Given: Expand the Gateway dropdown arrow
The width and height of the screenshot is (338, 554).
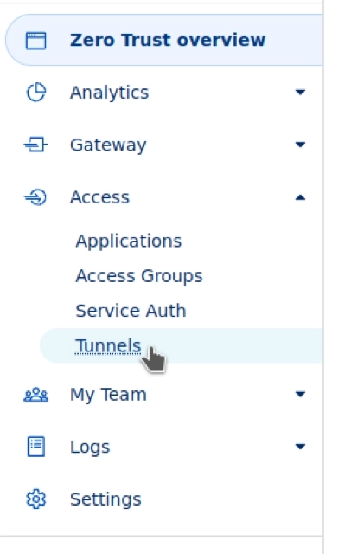Looking at the screenshot, I should [300, 145].
